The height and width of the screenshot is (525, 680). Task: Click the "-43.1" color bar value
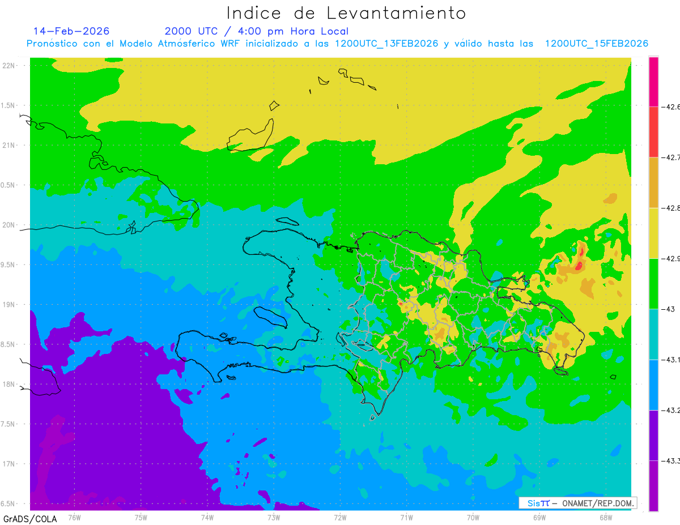point(670,360)
